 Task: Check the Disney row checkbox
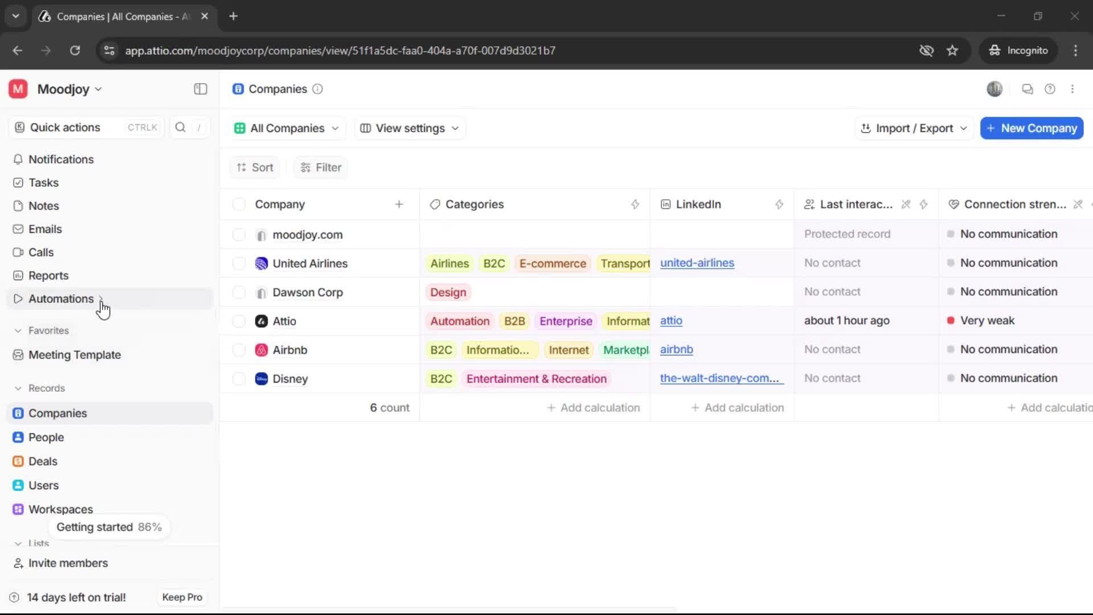[x=239, y=379]
